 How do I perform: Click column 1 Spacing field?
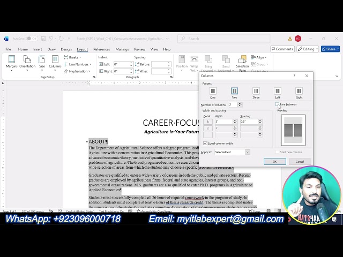(249, 122)
